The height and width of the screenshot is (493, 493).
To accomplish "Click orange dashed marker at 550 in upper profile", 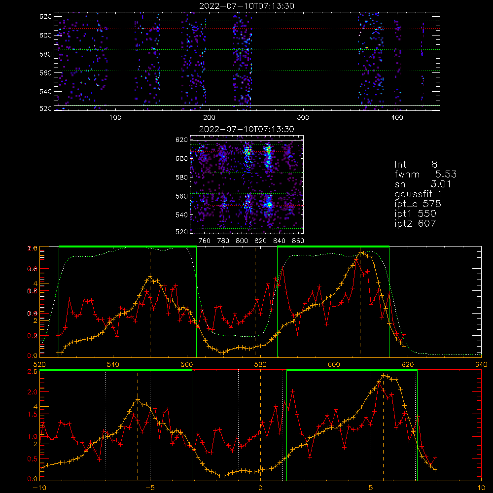I will click(x=150, y=302).
